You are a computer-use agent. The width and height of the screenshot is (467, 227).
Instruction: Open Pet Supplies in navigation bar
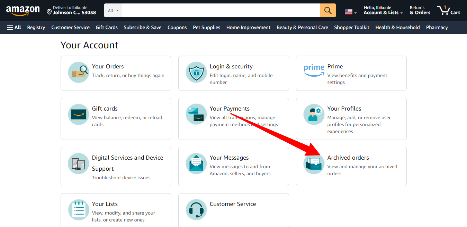(207, 27)
